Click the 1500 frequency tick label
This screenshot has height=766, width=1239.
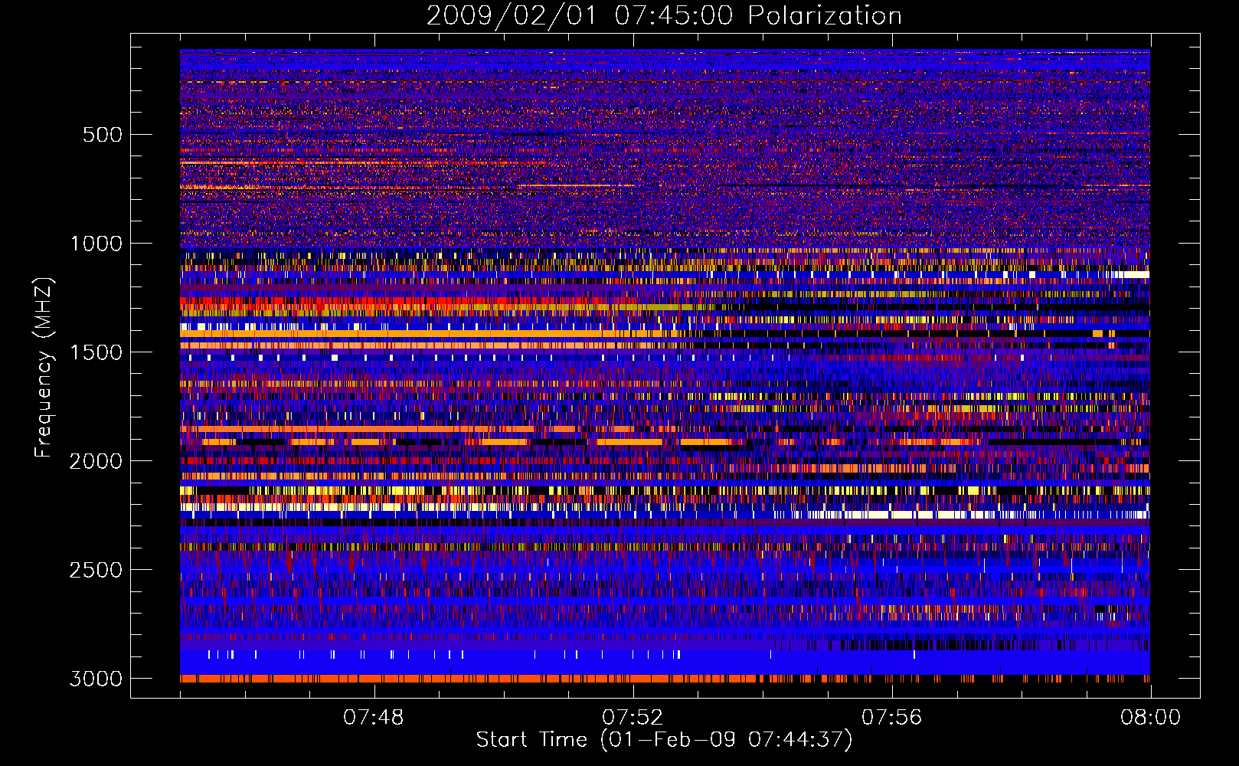[96, 352]
